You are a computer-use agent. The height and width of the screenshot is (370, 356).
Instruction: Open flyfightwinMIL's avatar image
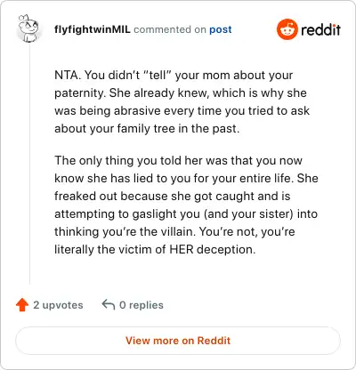pyautogui.click(x=28, y=28)
